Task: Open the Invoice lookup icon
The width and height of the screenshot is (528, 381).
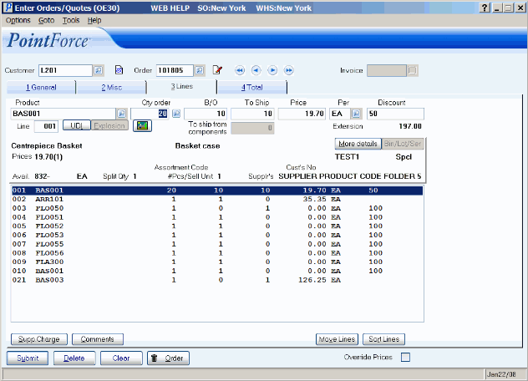Action: [413, 70]
